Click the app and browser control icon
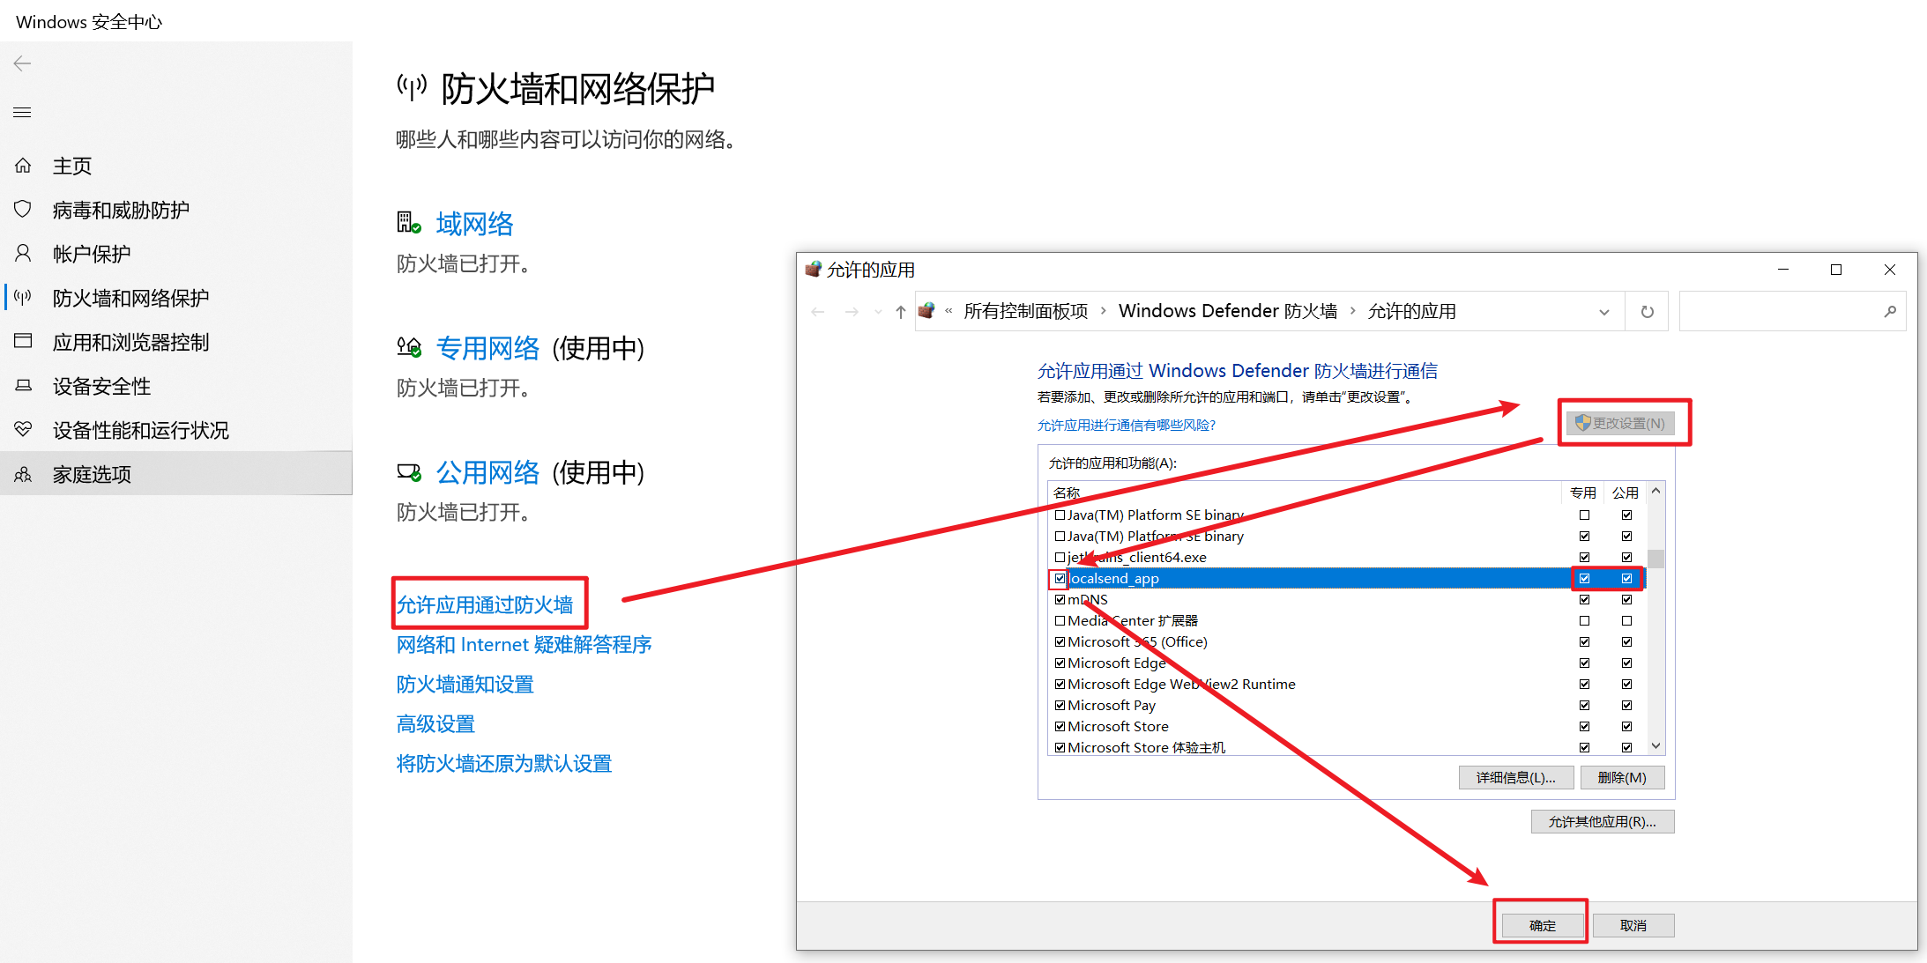This screenshot has width=1927, height=963. coord(23,342)
